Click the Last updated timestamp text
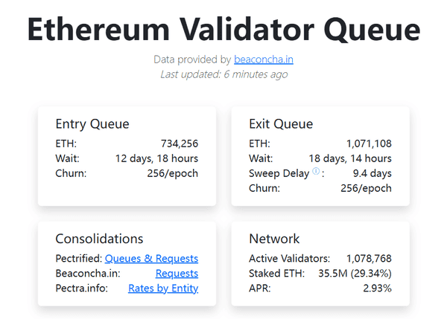 pyautogui.click(x=223, y=74)
